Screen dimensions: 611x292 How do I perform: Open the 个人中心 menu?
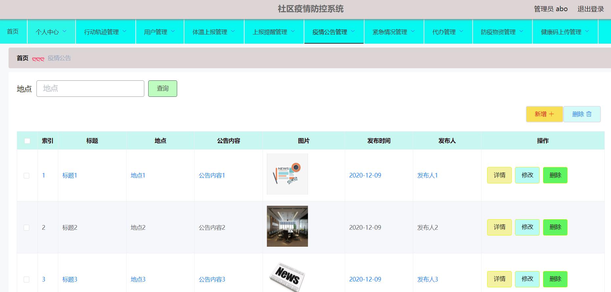(x=51, y=31)
